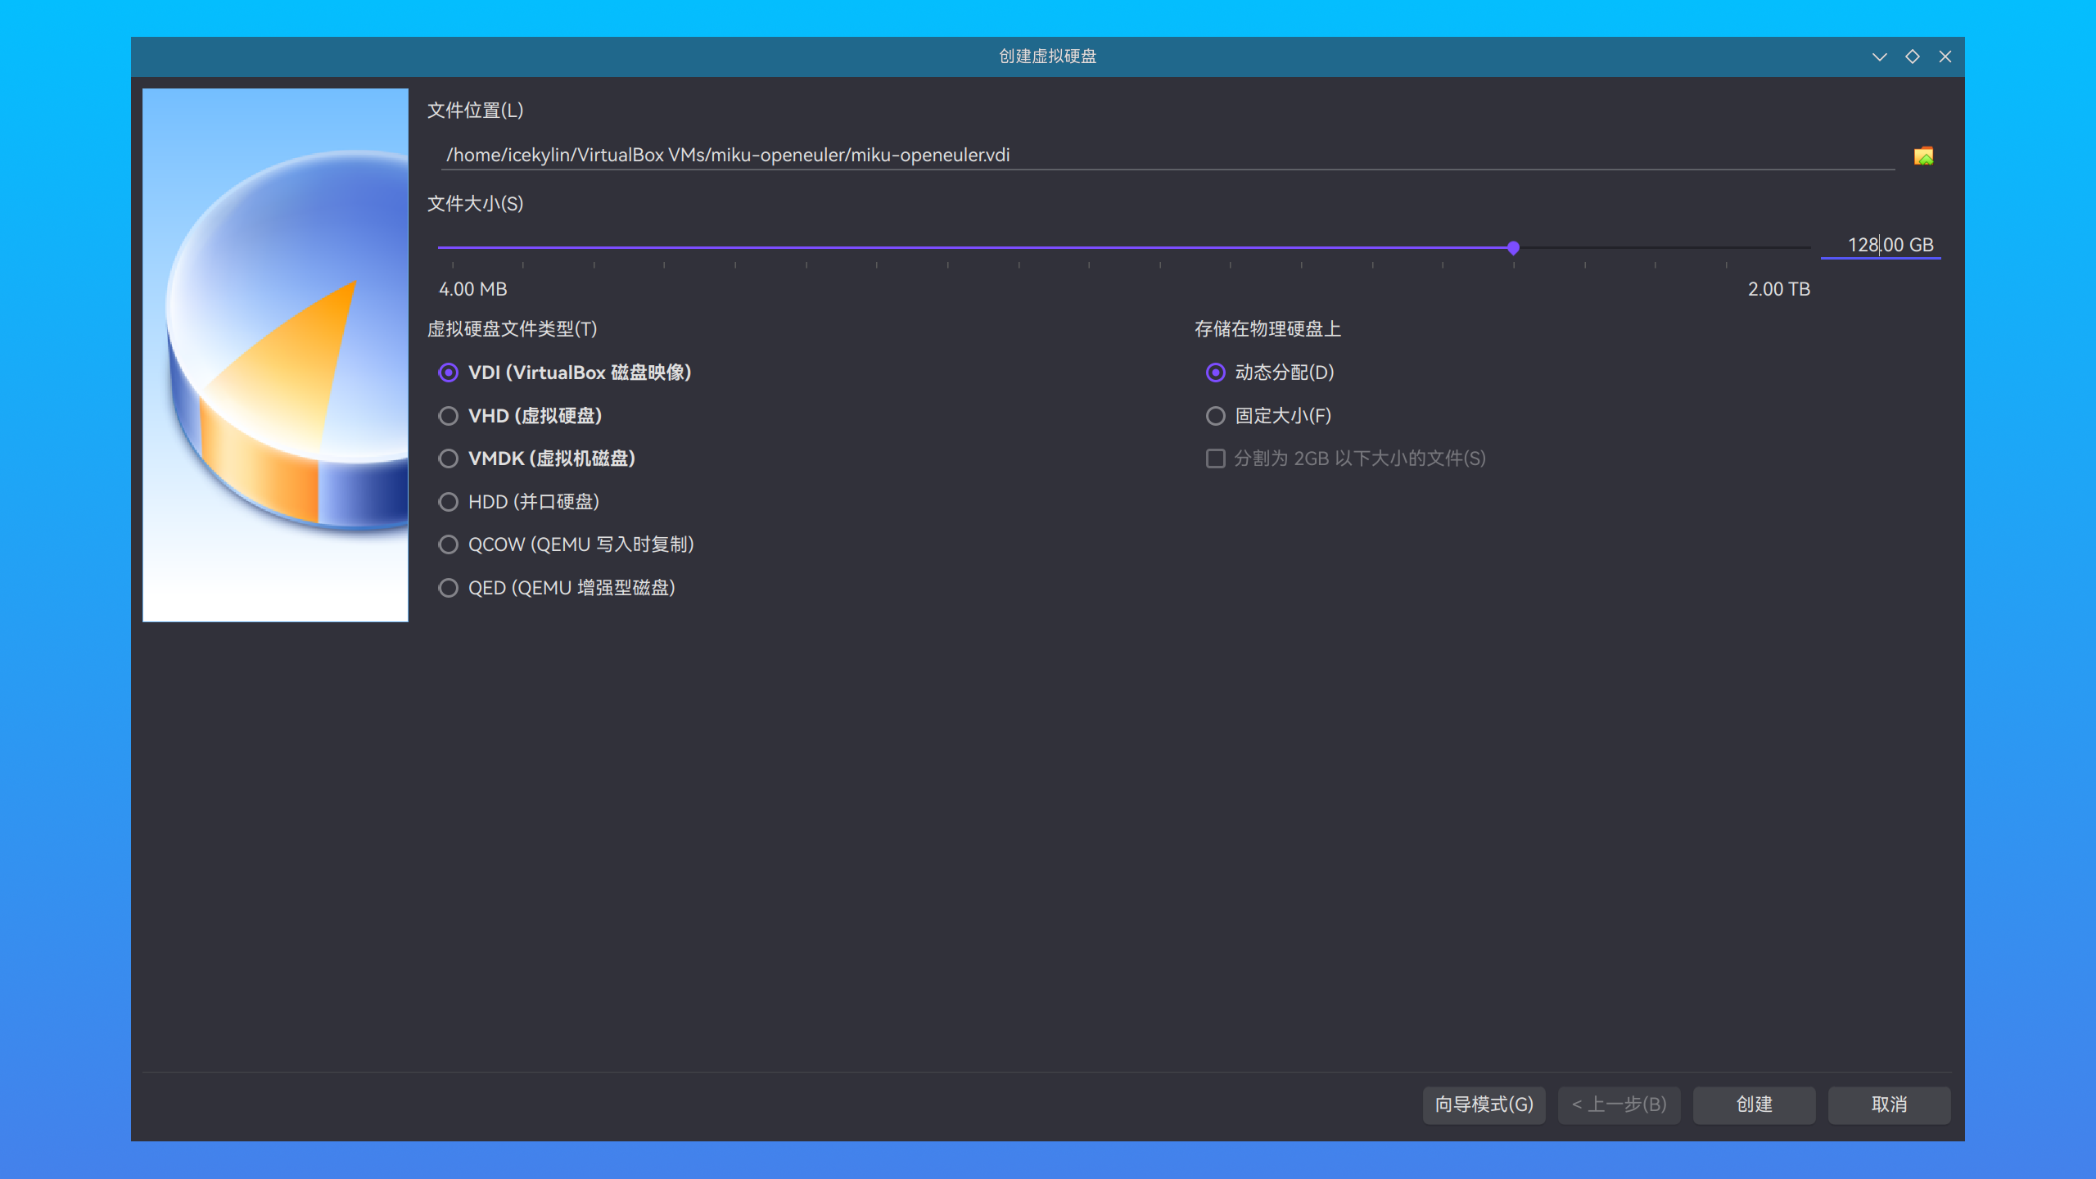Click the 128.00 GB size input field
The width and height of the screenshot is (2096, 1179).
coord(1881,245)
